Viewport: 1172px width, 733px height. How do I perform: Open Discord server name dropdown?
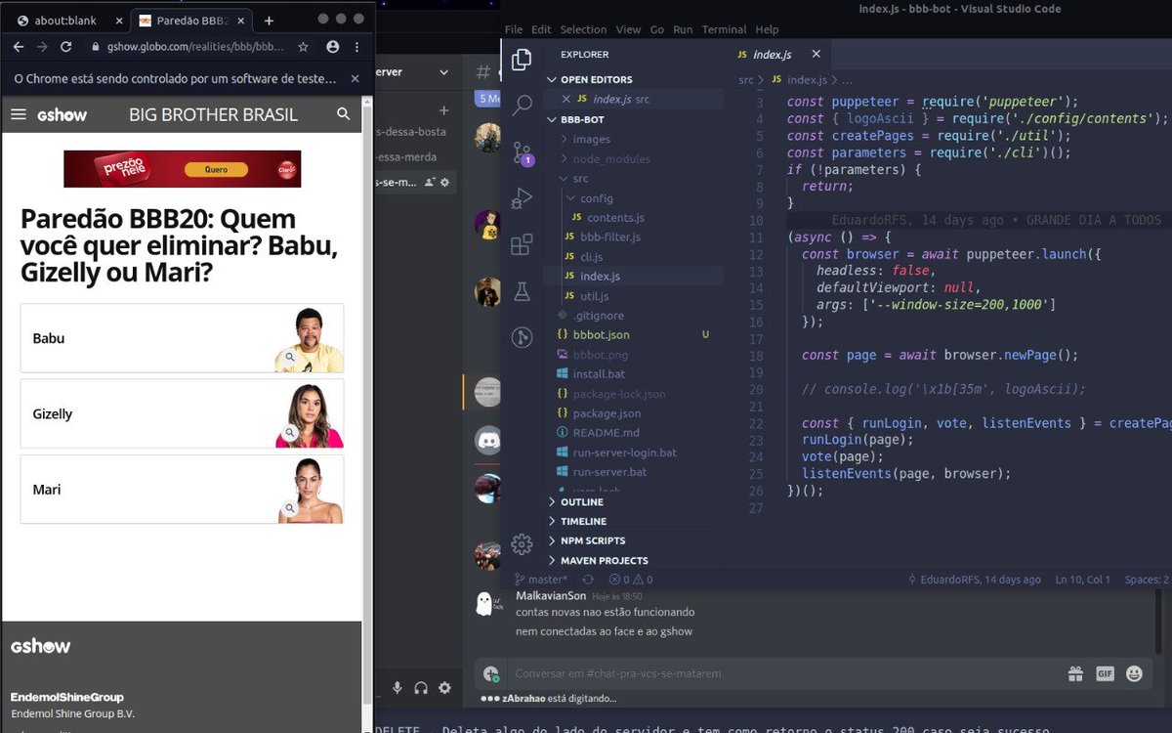click(444, 71)
